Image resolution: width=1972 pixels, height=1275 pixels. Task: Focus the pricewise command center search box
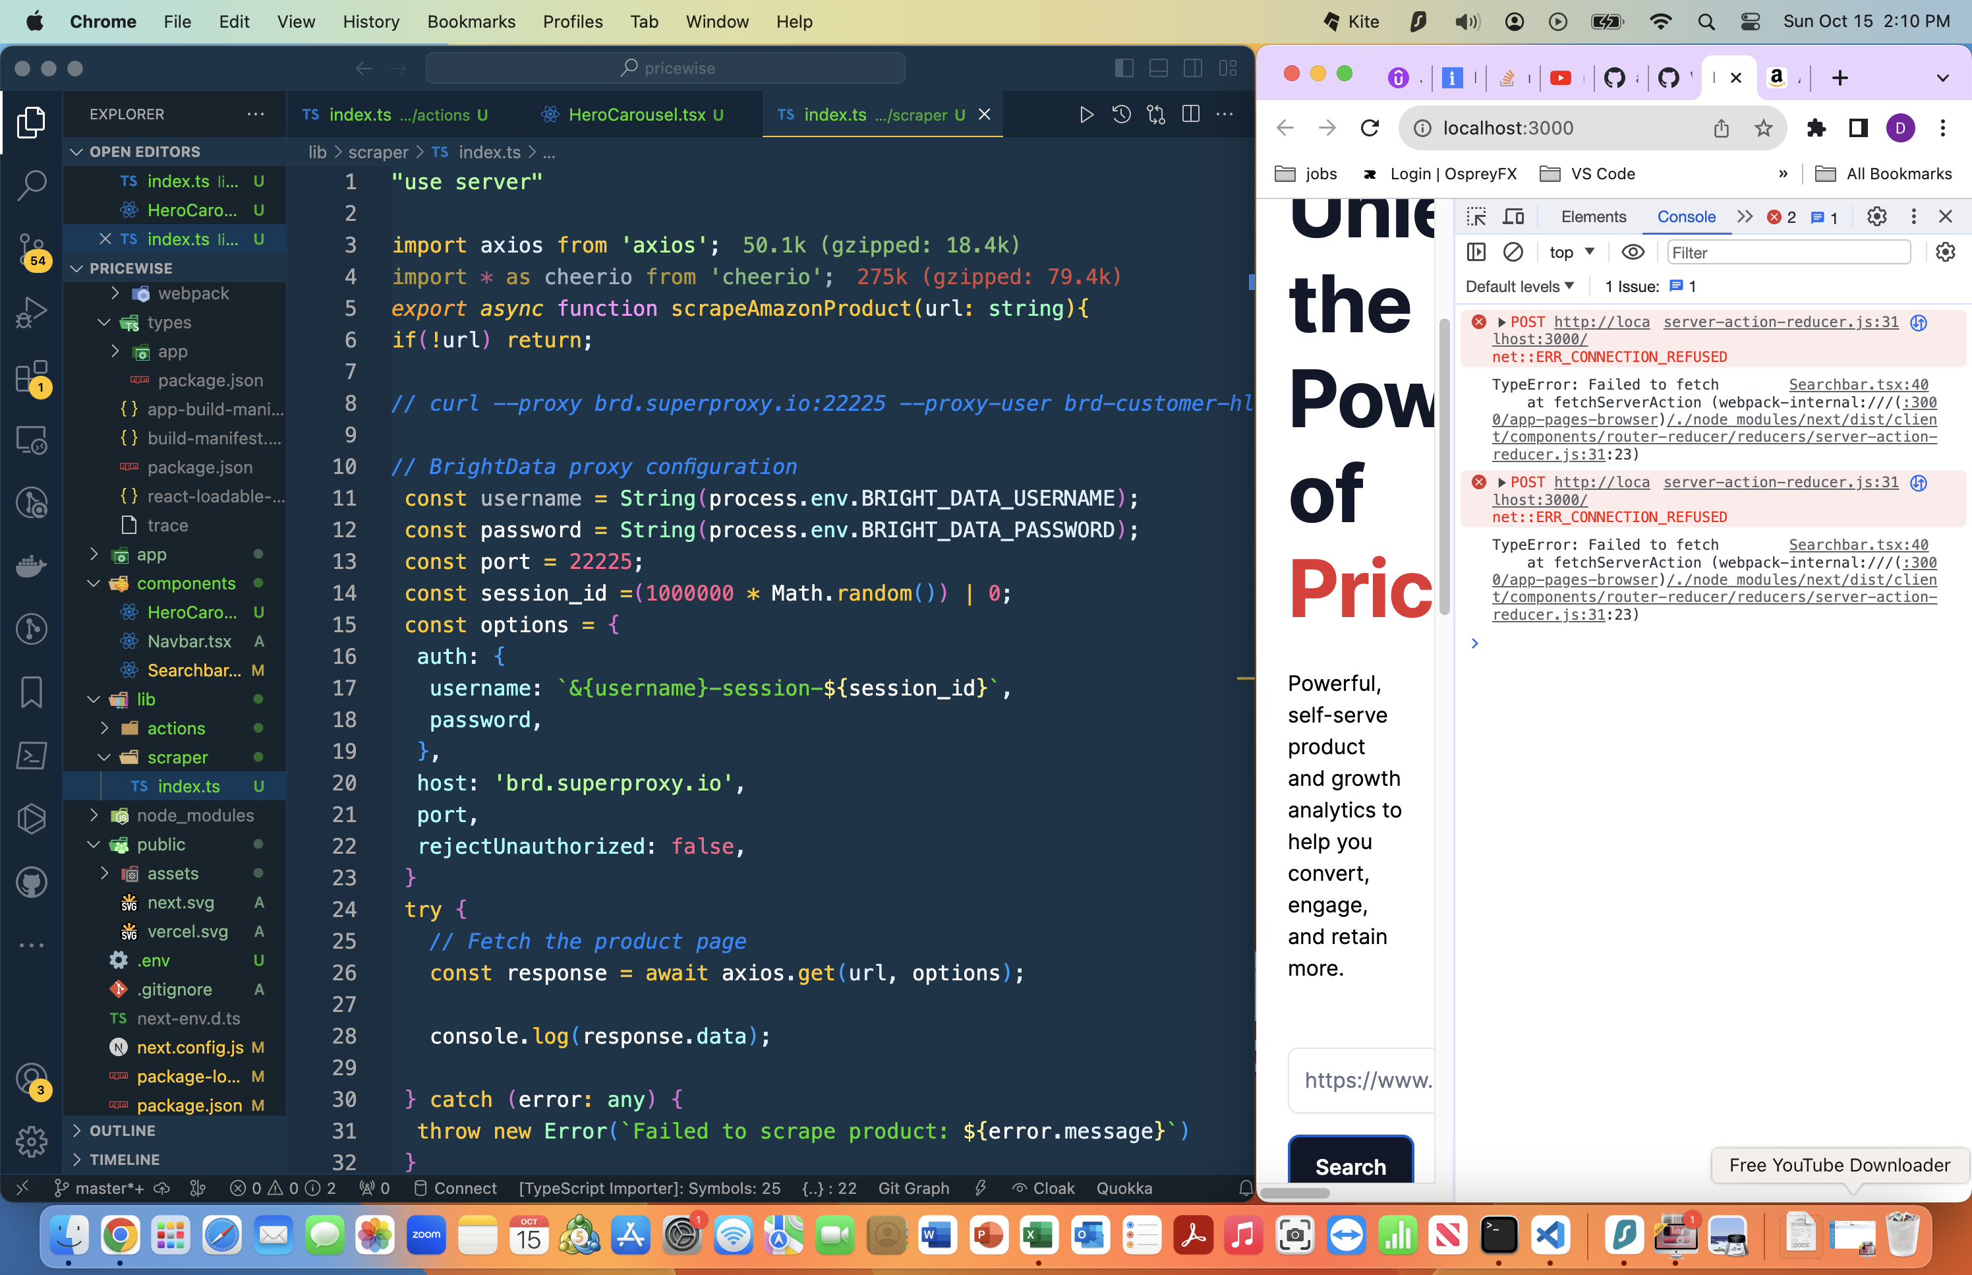665,69
